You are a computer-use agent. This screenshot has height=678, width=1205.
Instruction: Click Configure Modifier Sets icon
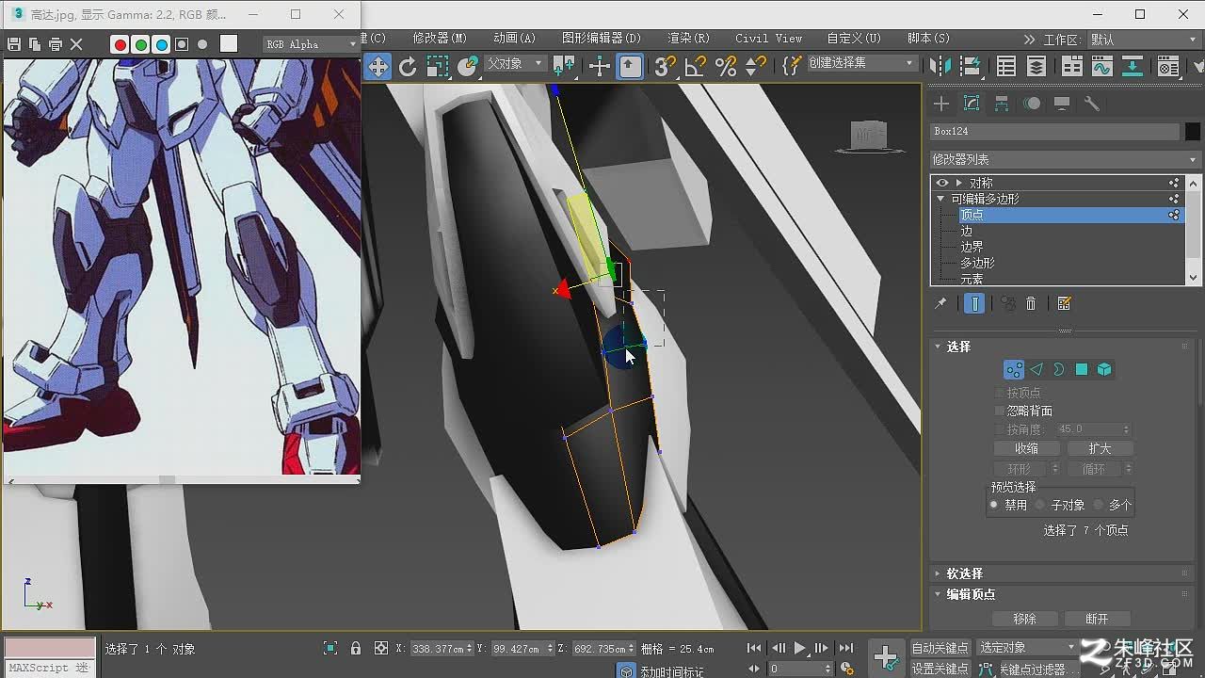(1065, 303)
